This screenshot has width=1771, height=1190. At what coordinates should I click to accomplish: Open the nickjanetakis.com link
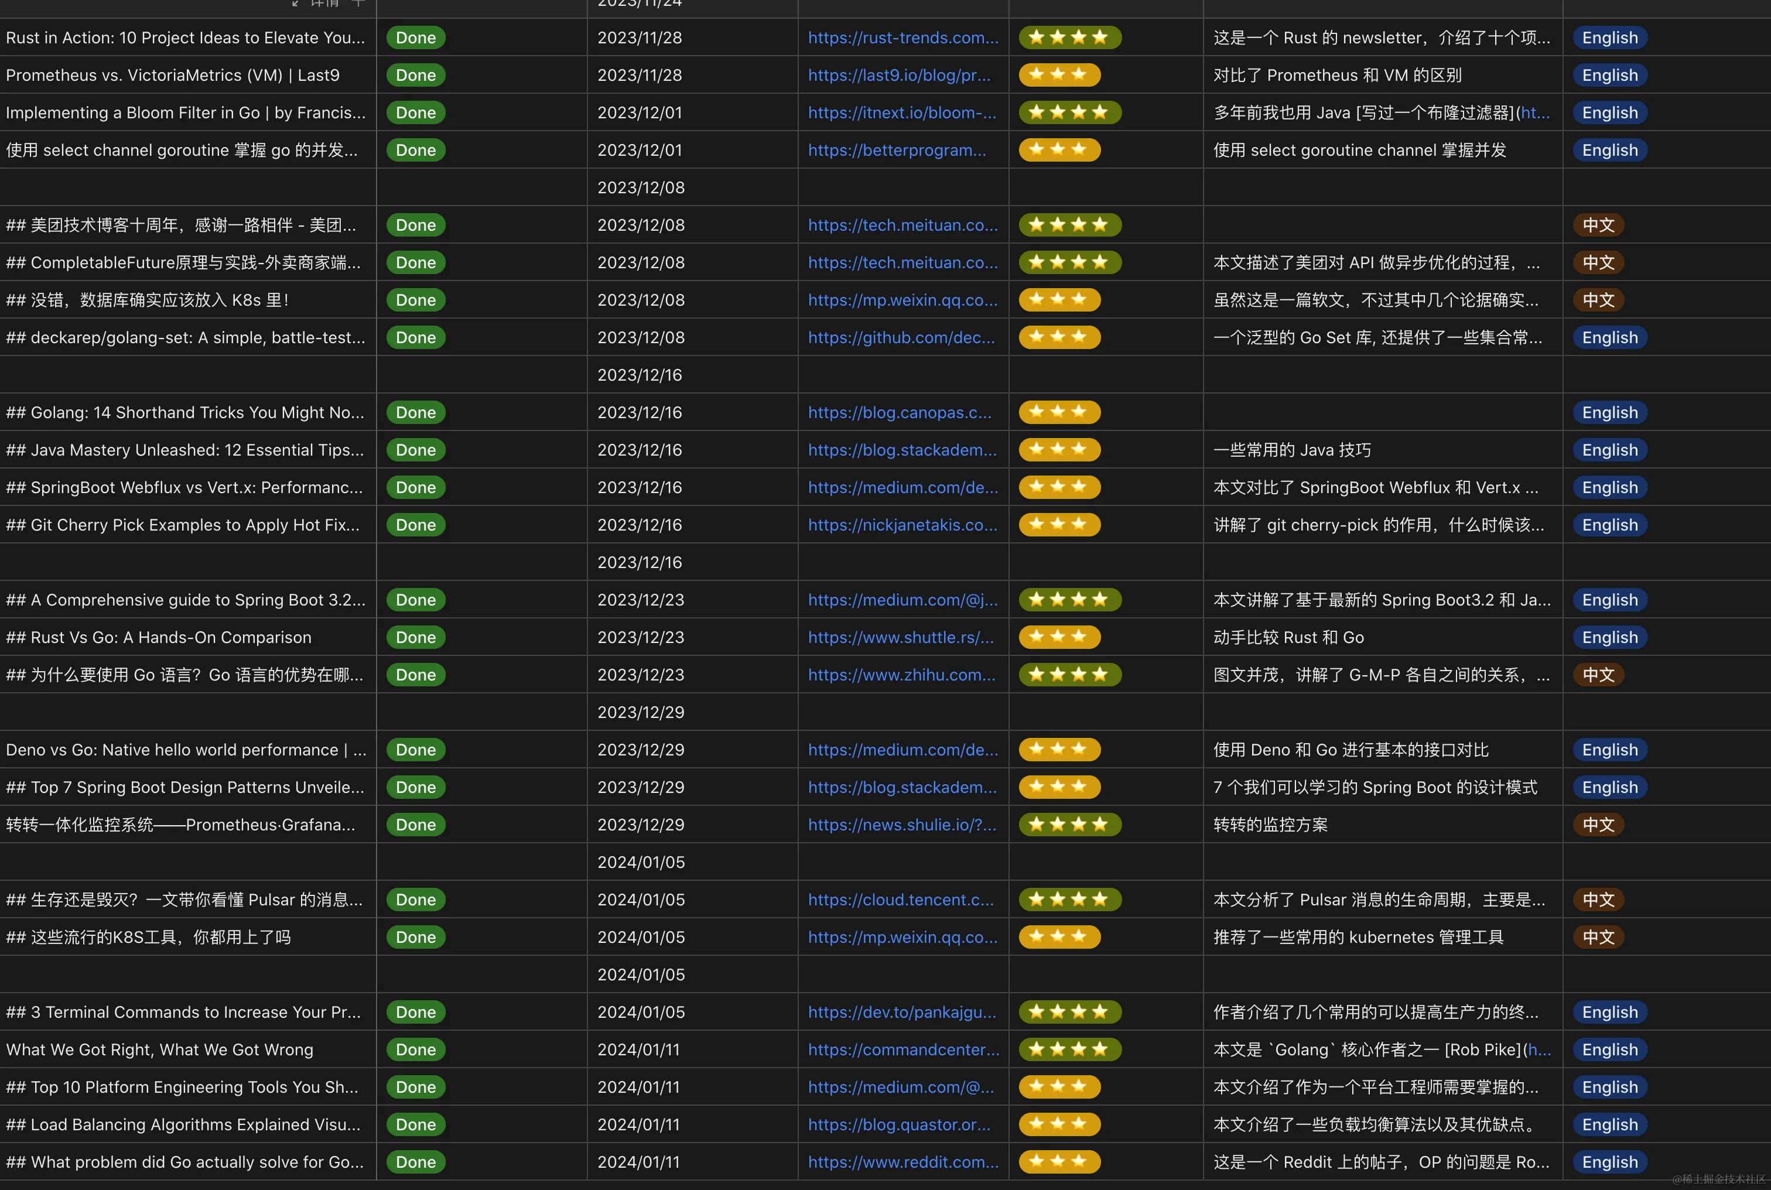click(x=902, y=525)
